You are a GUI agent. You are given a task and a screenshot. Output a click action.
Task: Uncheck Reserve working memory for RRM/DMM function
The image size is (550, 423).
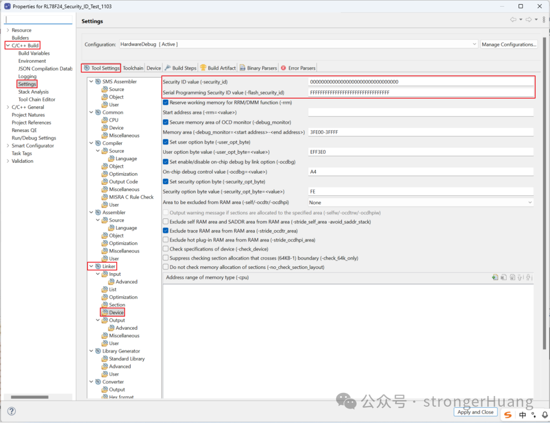click(x=165, y=102)
